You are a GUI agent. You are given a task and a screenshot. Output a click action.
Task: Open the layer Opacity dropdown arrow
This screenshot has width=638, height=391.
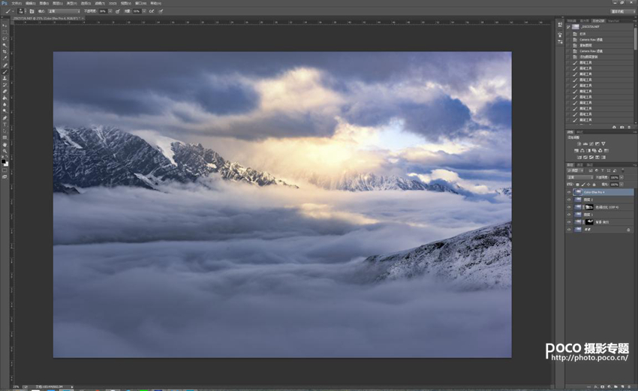[621, 177]
